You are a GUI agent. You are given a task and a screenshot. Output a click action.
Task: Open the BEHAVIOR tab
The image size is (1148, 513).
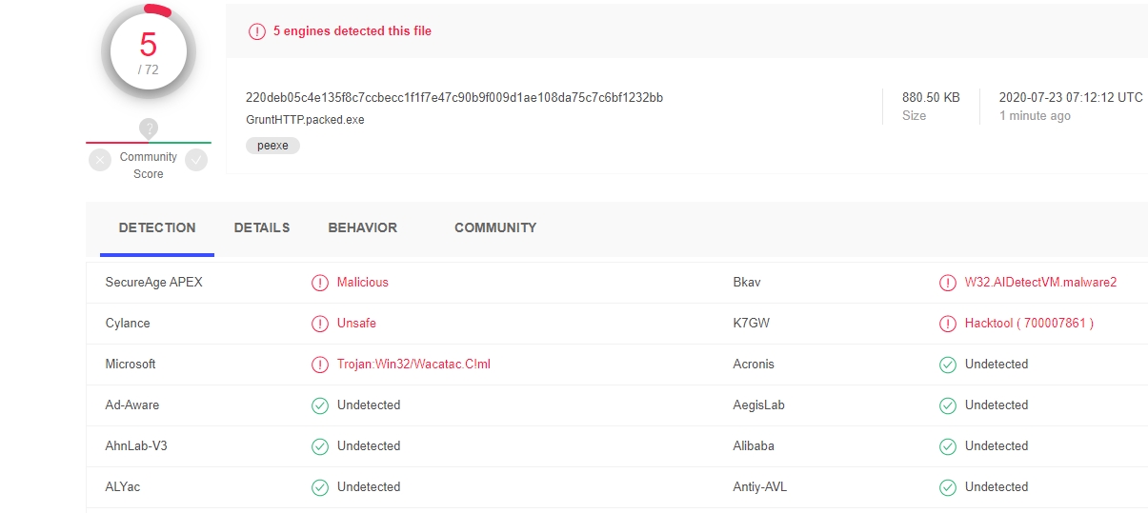(x=362, y=228)
